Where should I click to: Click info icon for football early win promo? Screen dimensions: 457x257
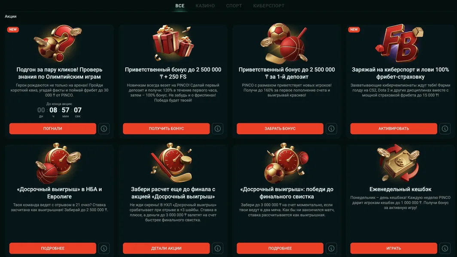tap(331, 248)
